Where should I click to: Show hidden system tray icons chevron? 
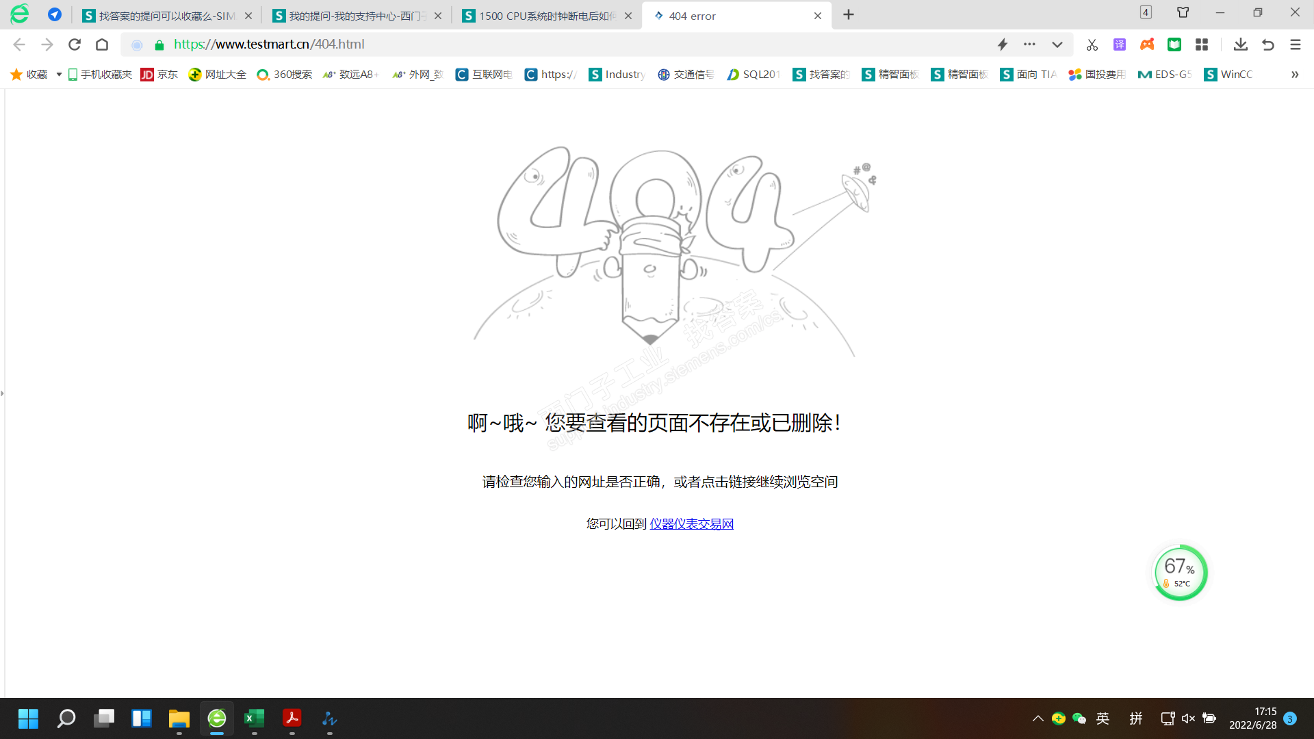1038,718
